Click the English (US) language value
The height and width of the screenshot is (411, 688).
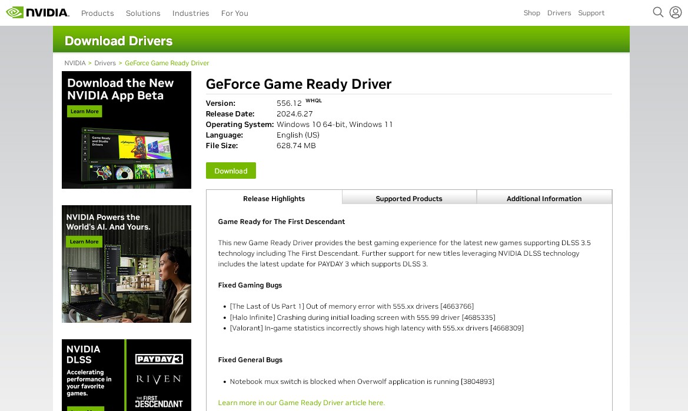point(298,135)
